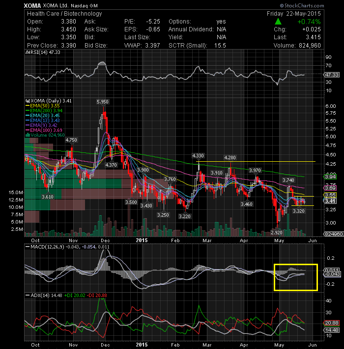The width and height of the screenshot is (344, 349).
Task: Click the VWAP value 3.397
Action: (153, 46)
